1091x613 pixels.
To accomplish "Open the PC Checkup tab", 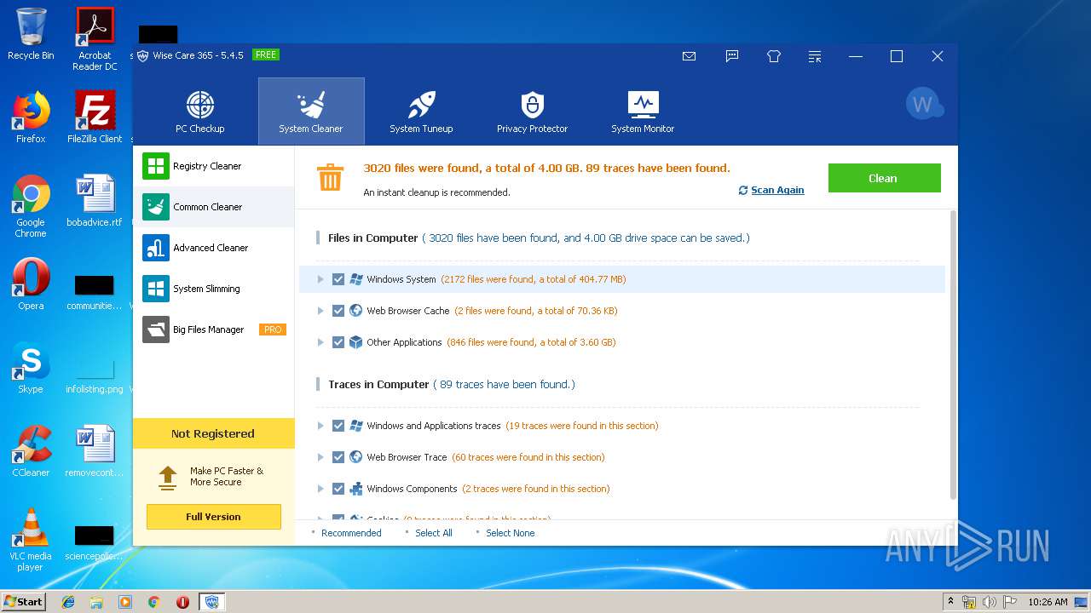I will 200,112.
